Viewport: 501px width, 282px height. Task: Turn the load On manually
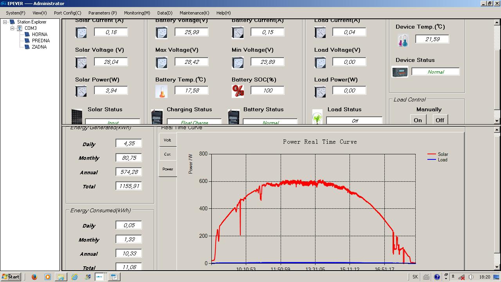[418, 120]
